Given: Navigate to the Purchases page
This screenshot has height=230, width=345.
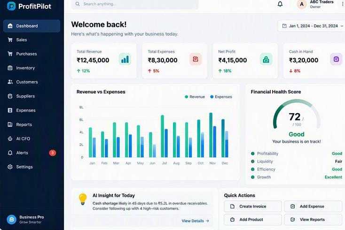Looking at the screenshot, I should coord(31,54).
